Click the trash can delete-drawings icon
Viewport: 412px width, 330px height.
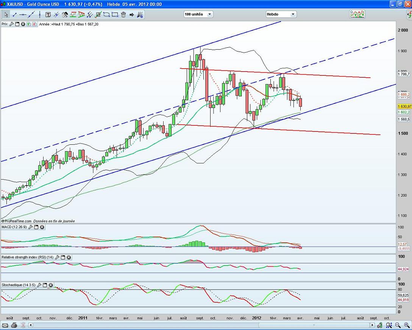click(x=123, y=15)
